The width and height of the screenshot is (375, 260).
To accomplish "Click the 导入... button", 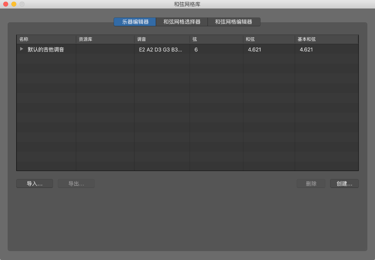I will 35,184.
